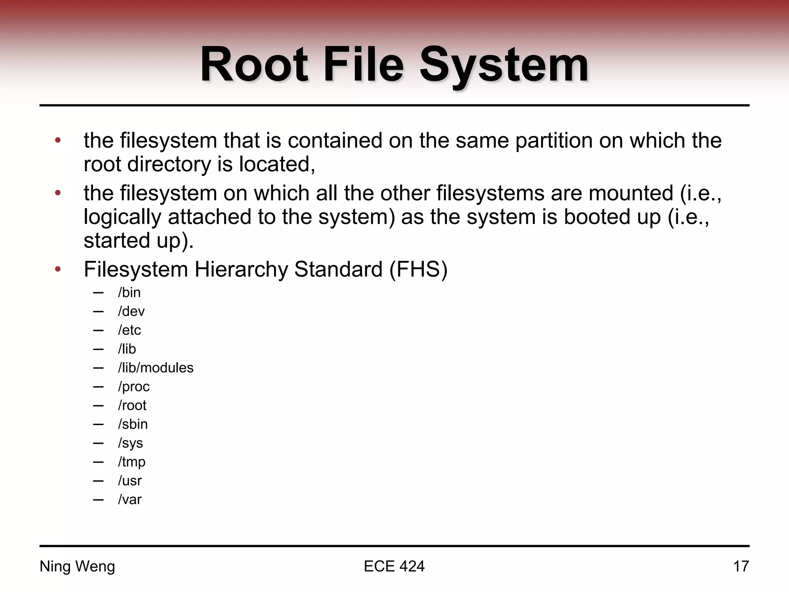Select the 'Filesystem Hierarchy Standard (FHS)' bullet
789x592 pixels.
click(x=265, y=269)
